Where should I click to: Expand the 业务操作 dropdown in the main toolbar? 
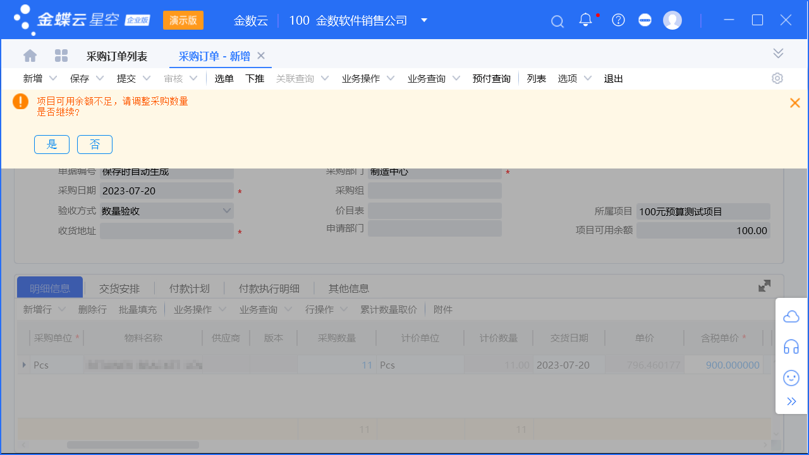click(391, 78)
